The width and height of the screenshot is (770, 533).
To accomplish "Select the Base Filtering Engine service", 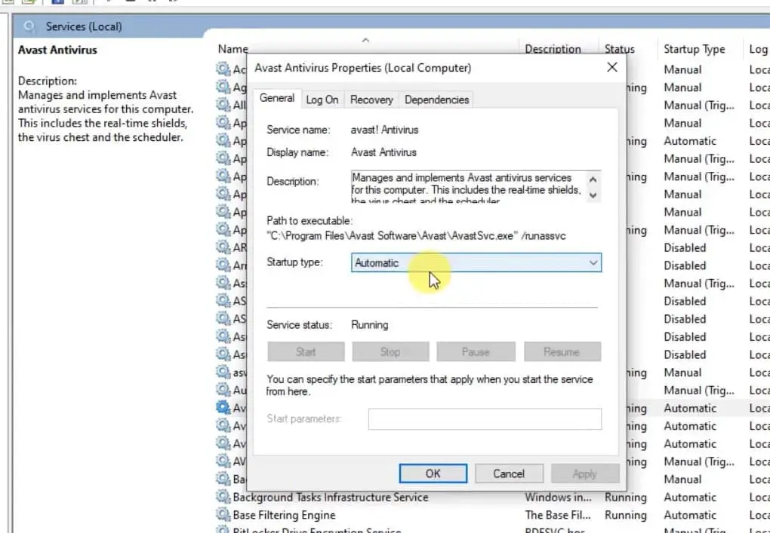I will 284,516.
